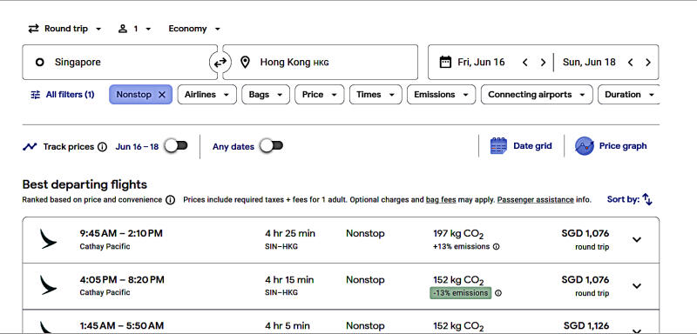
Task: Click the 4 hr 25 min duration
Action: pos(290,234)
